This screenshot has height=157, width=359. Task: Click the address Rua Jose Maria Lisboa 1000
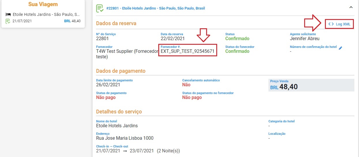point(125,138)
